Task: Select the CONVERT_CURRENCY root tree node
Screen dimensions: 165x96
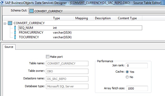Action: coord(29,23)
